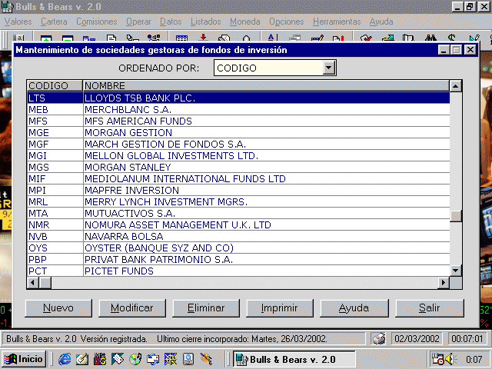Select the MORGAN STANLEY row

tap(238, 168)
